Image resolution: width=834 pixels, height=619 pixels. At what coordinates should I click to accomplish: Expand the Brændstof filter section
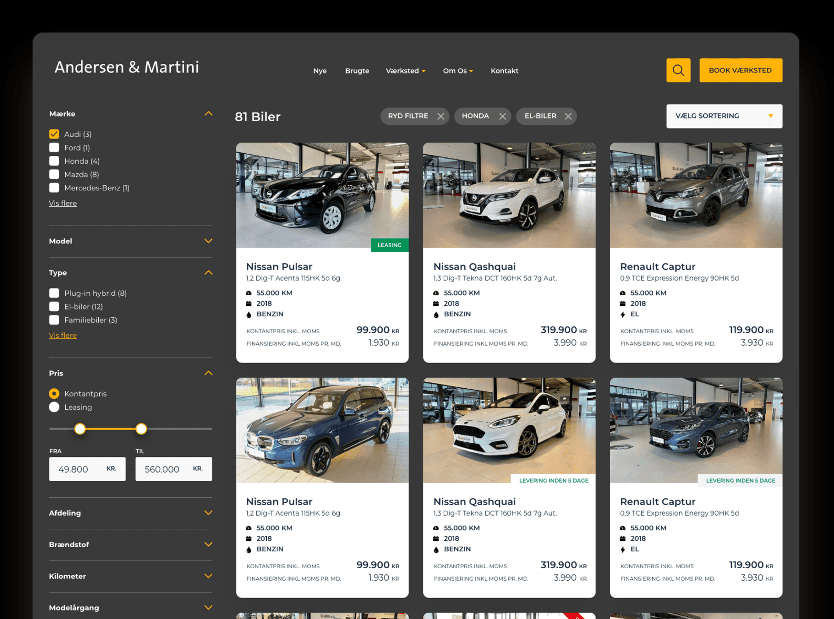tap(208, 544)
